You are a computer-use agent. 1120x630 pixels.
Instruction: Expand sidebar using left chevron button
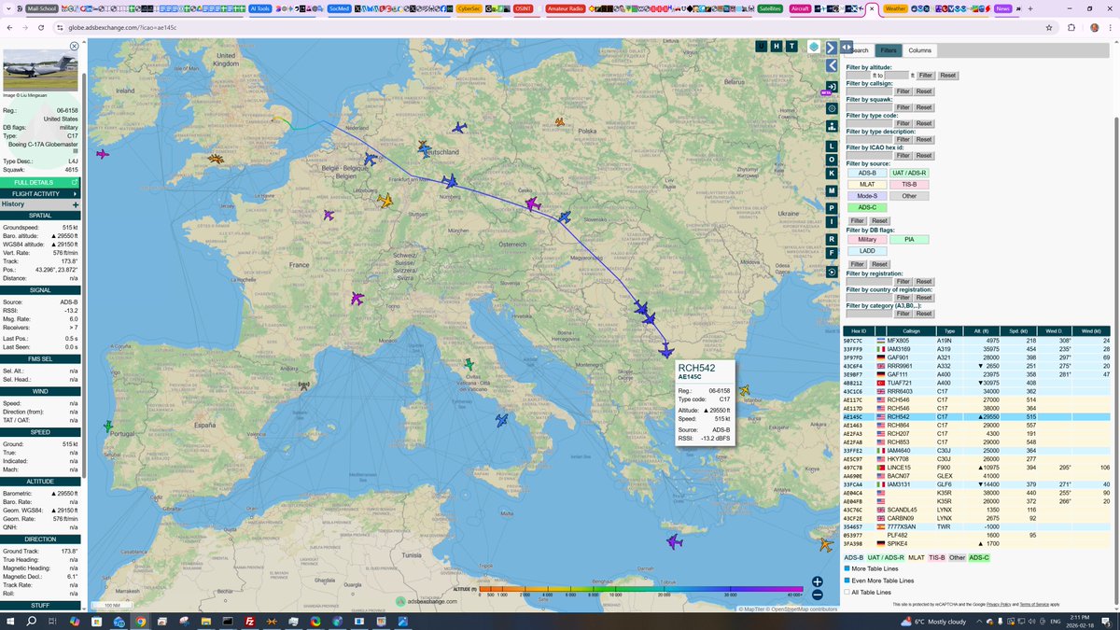pyautogui.click(x=831, y=65)
